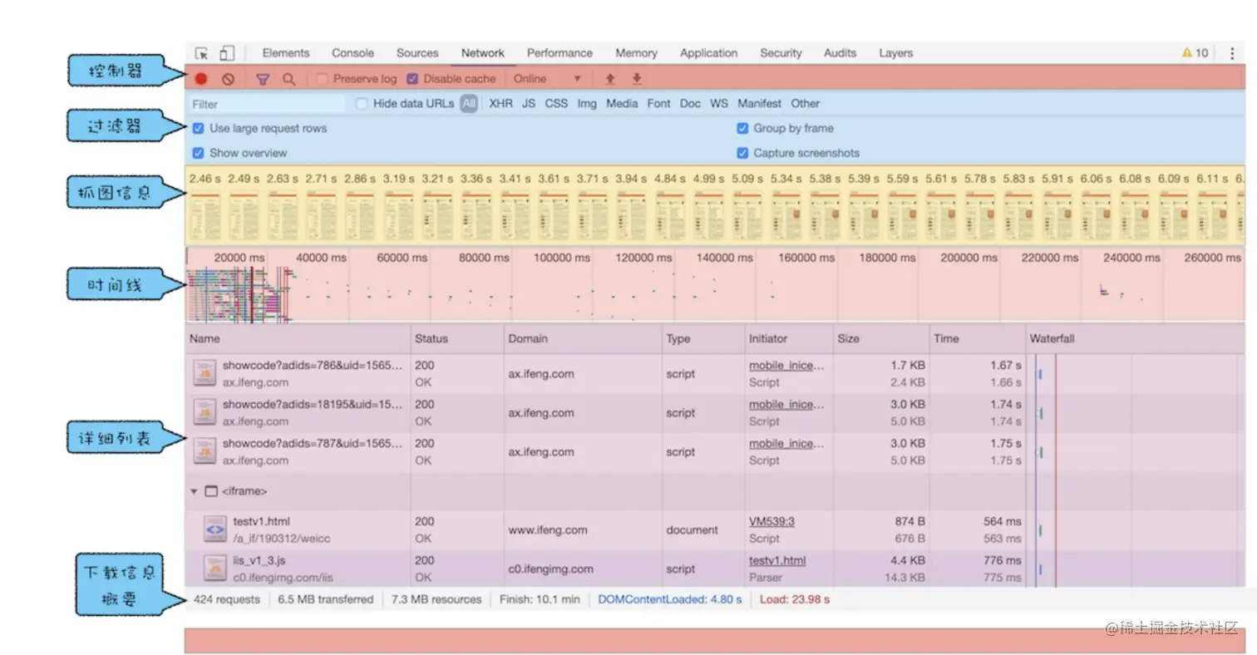Enable Preserve log checkbox
The image size is (1257, 655).
(x=323, y=79)
